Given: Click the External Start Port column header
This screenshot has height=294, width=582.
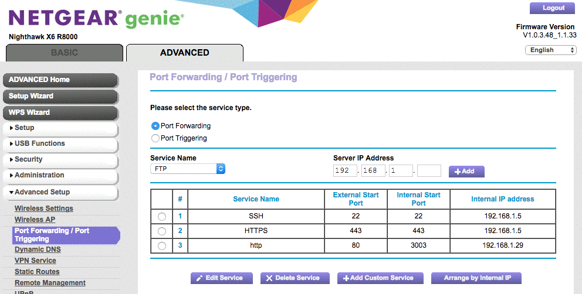Looking at the screenshot, I should (x=356, y=199).
